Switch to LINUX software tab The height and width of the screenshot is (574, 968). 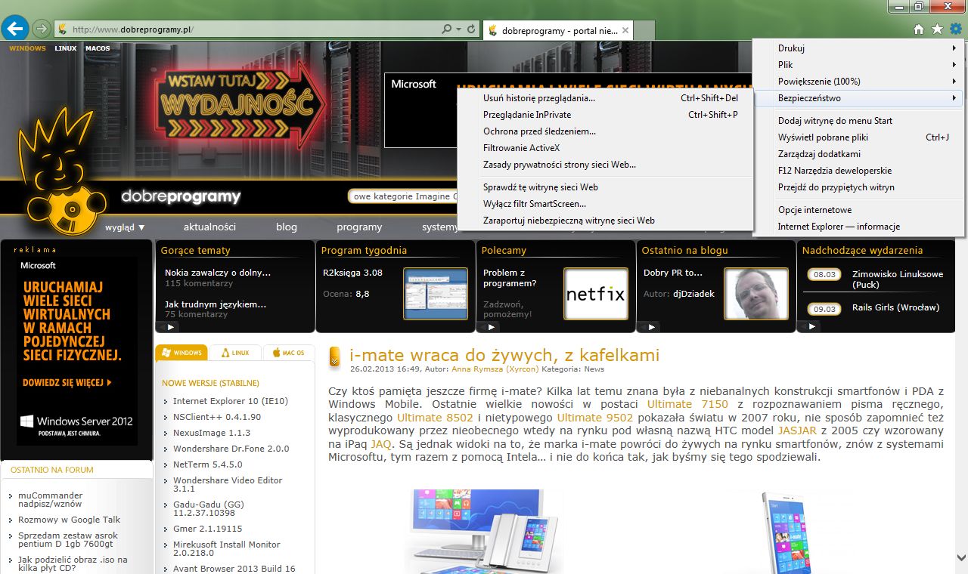point(235,353)
